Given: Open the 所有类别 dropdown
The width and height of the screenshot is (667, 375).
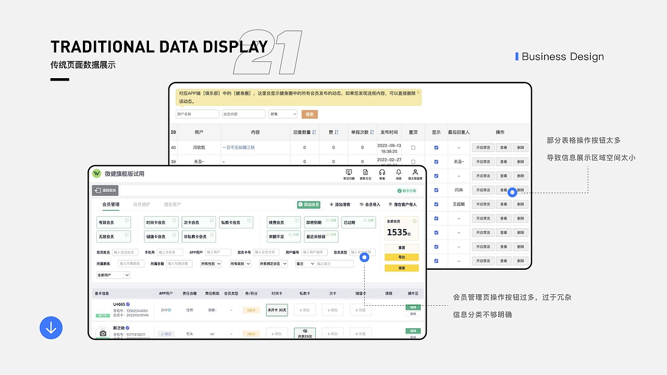Looking at the screenshot, I should (240, 264).
